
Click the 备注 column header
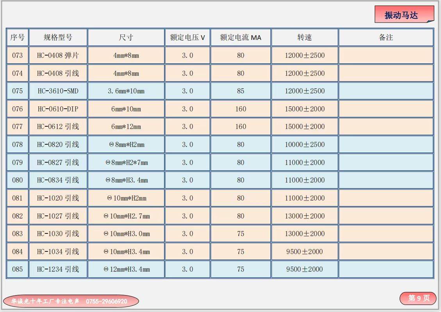click(x=386, y=38)
